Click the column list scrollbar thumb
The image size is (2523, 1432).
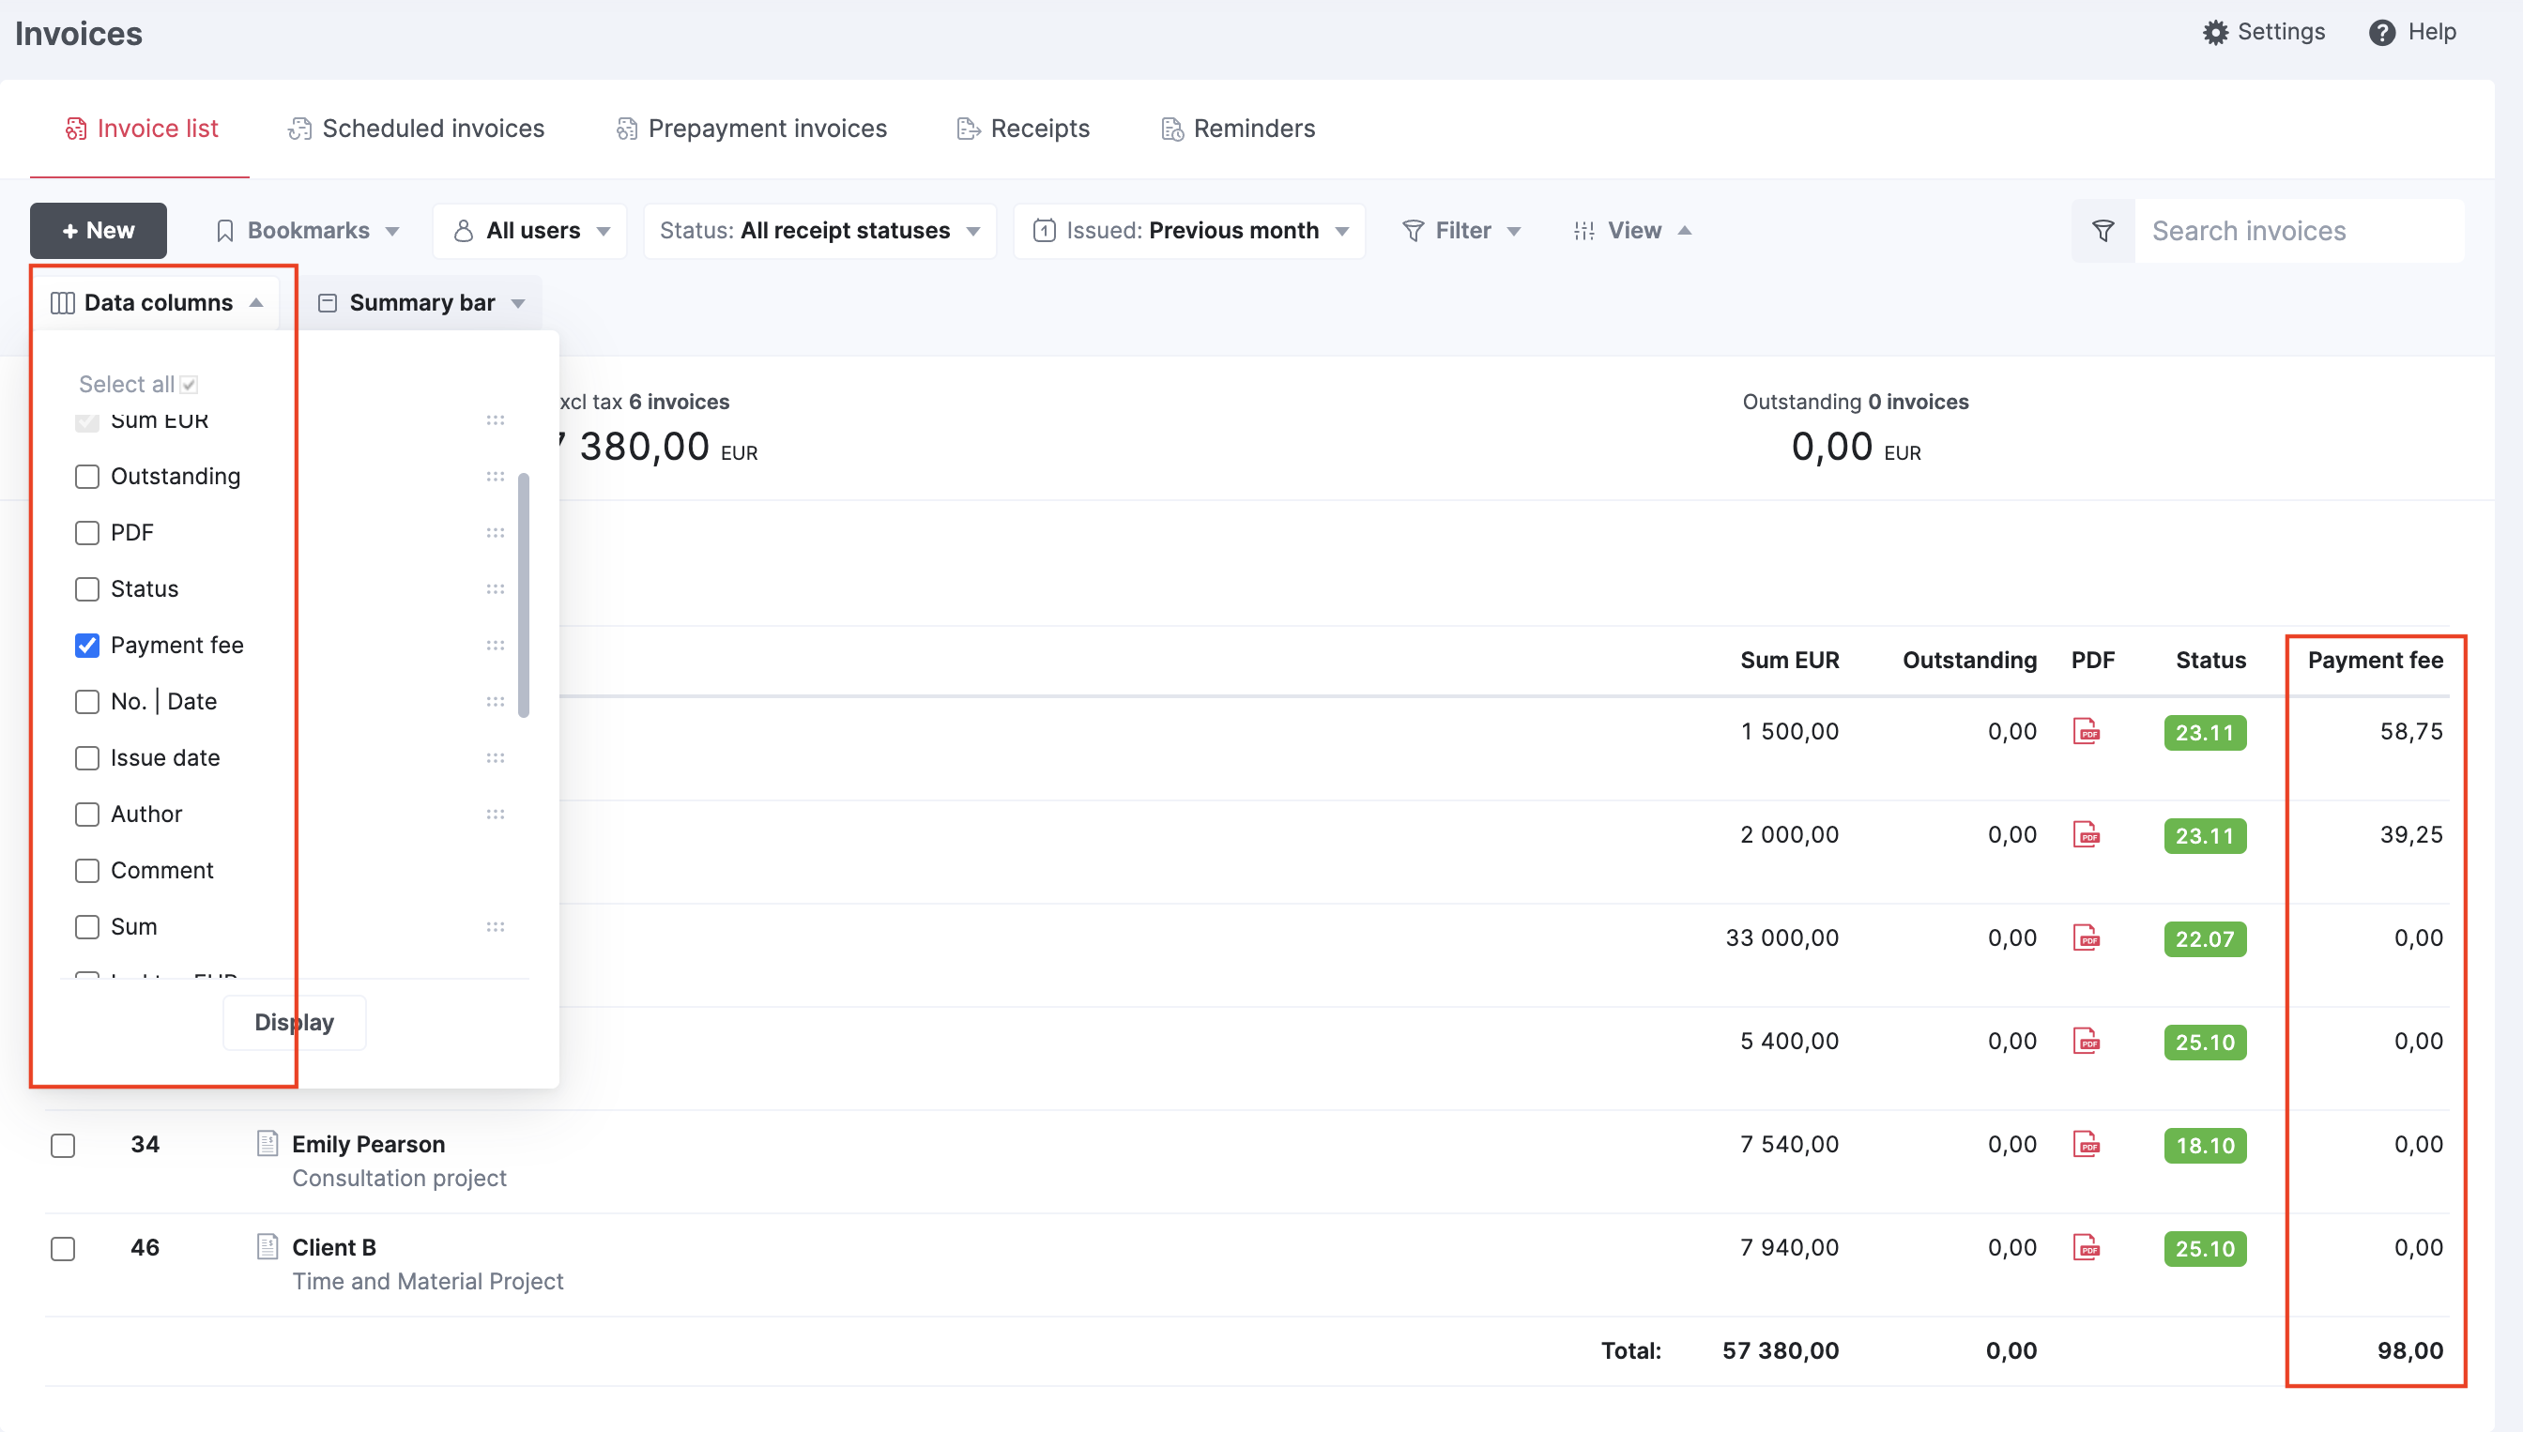point(524,596)
